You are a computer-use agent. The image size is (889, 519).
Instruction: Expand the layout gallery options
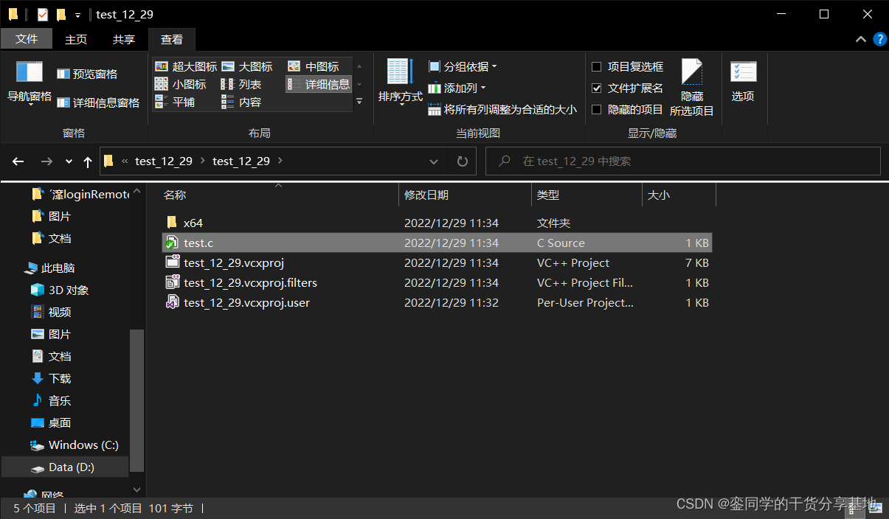point(359,102)
